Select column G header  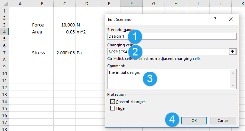pos(153,3)
